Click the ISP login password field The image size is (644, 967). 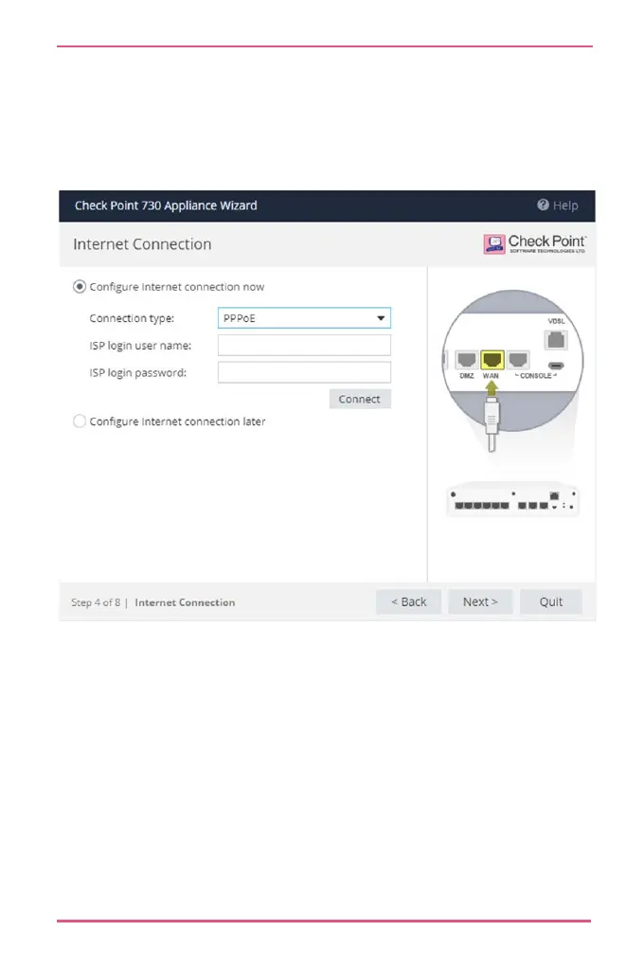304,372
